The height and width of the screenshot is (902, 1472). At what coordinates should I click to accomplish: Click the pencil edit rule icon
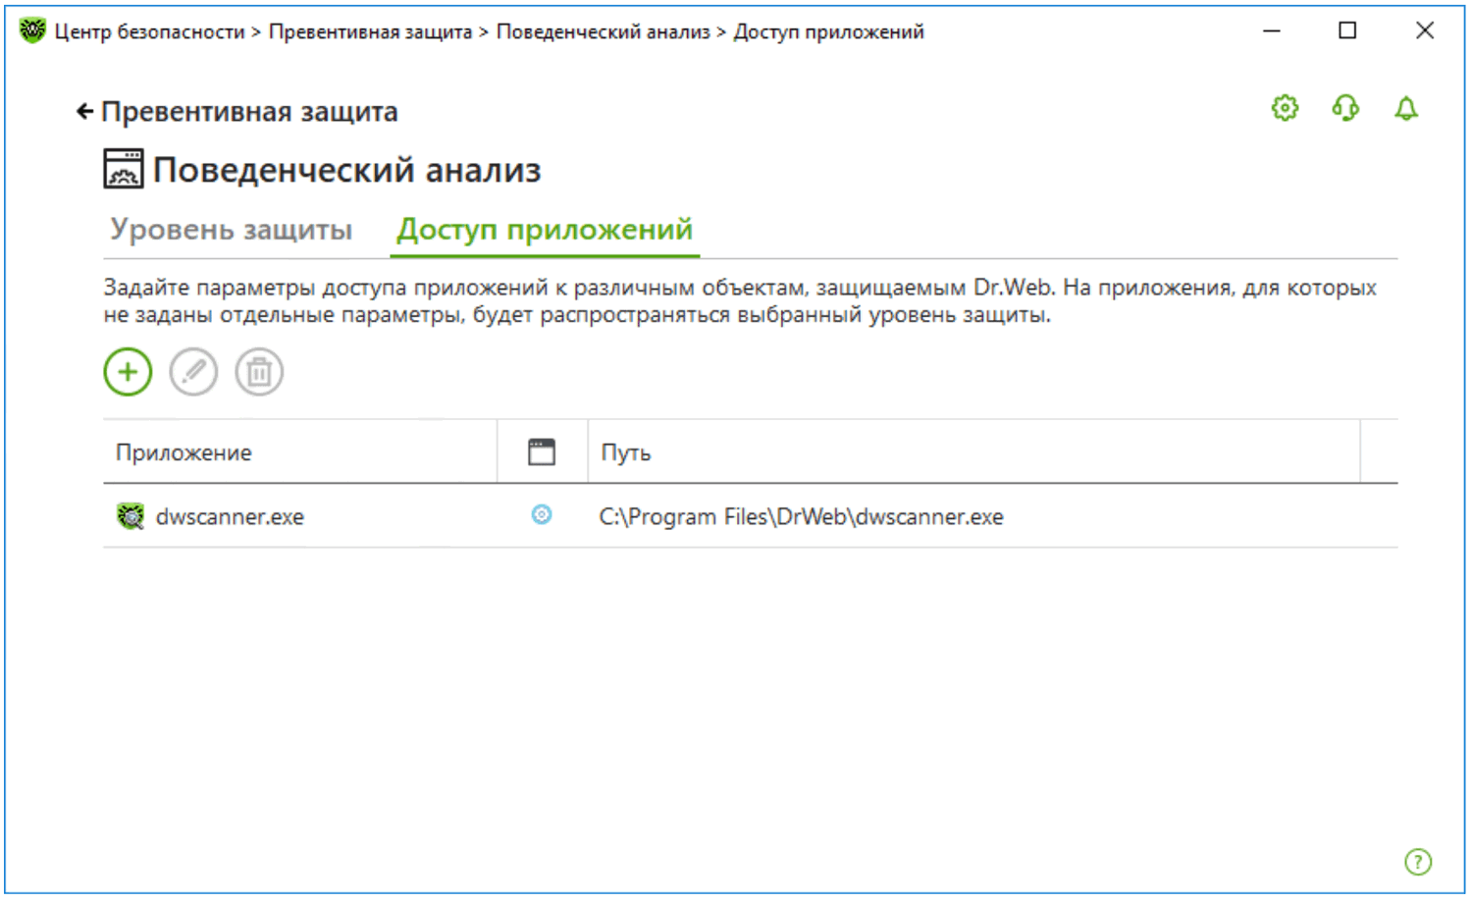(x=193, y=372)
